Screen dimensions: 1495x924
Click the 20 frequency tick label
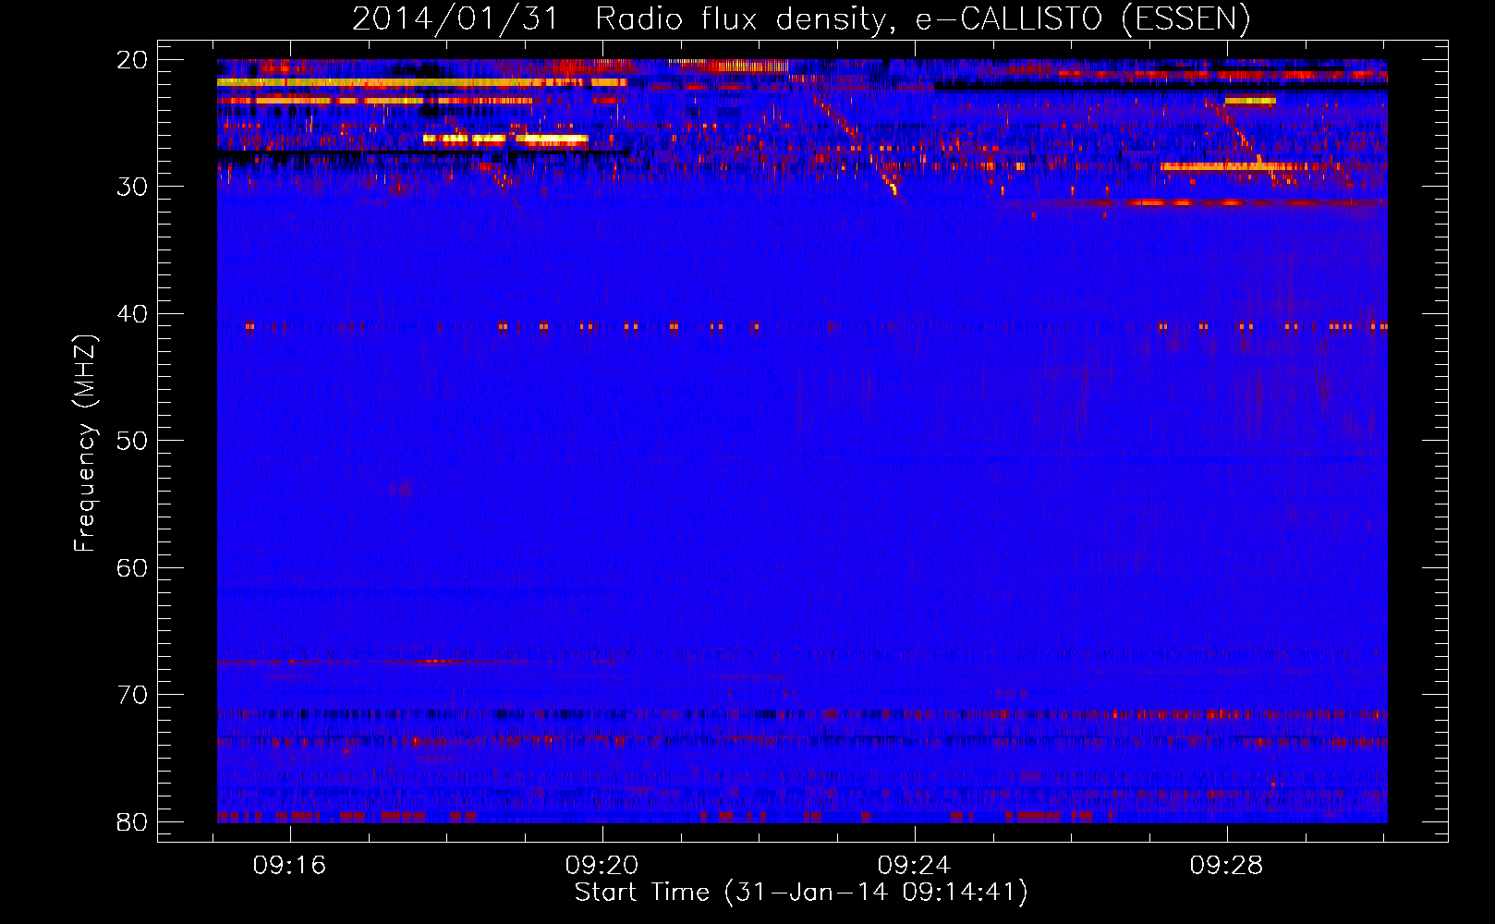click(133, 60)
